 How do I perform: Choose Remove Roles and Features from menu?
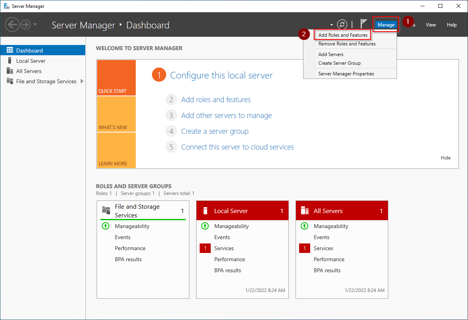click(347, 44)
